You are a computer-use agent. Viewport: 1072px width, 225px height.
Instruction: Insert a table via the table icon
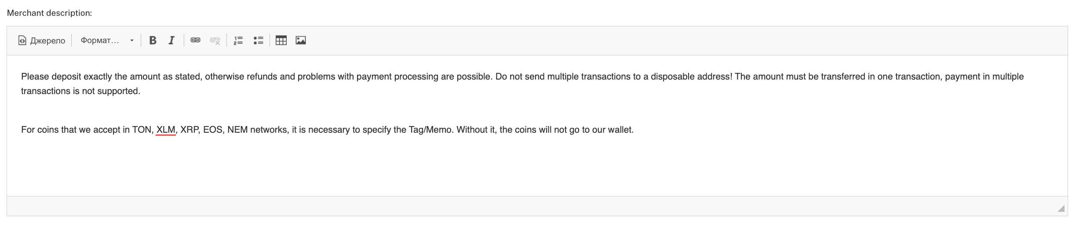tap(281, 40)
